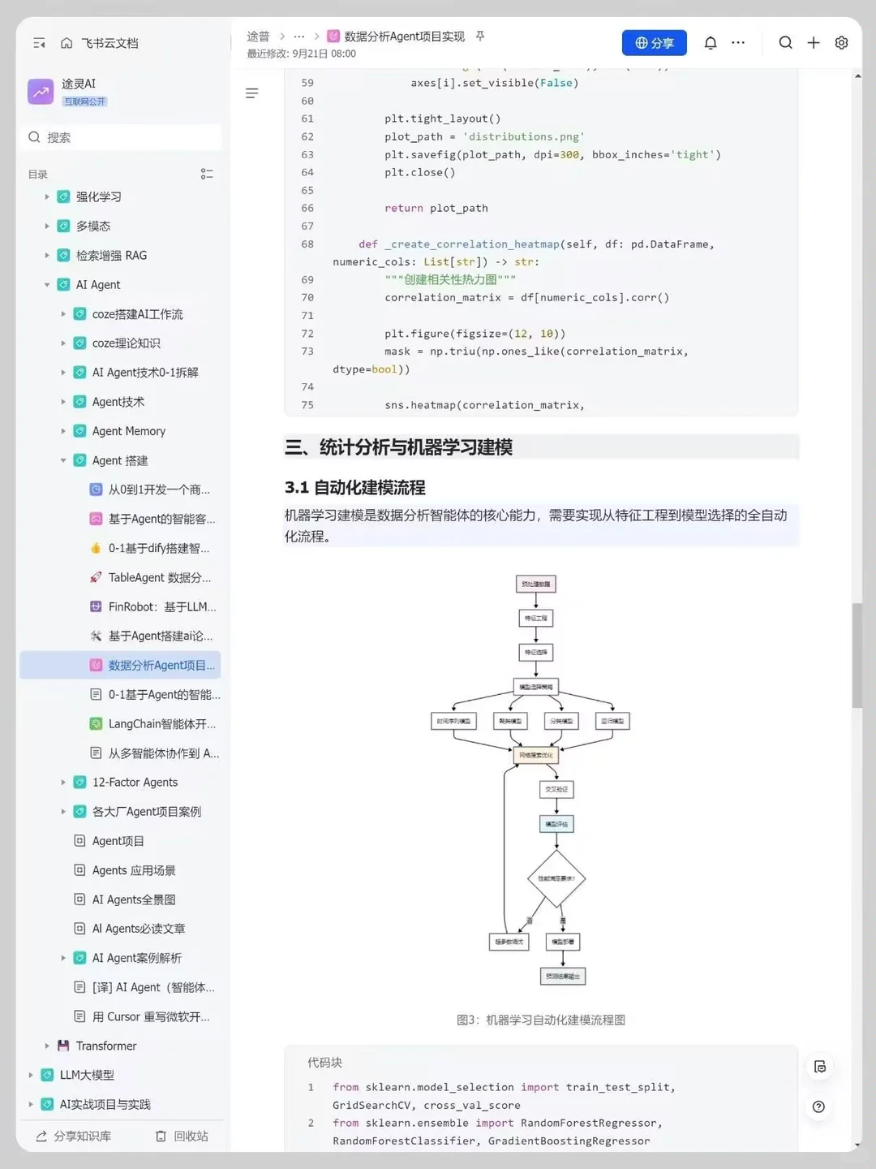Click the 途普 breadcrumb link

coord(258,37)
